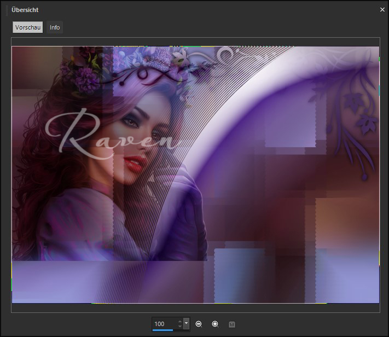Expand the zoom percentage dropdown arrow
Screen dimensions: 389x337
click(187, 324)
